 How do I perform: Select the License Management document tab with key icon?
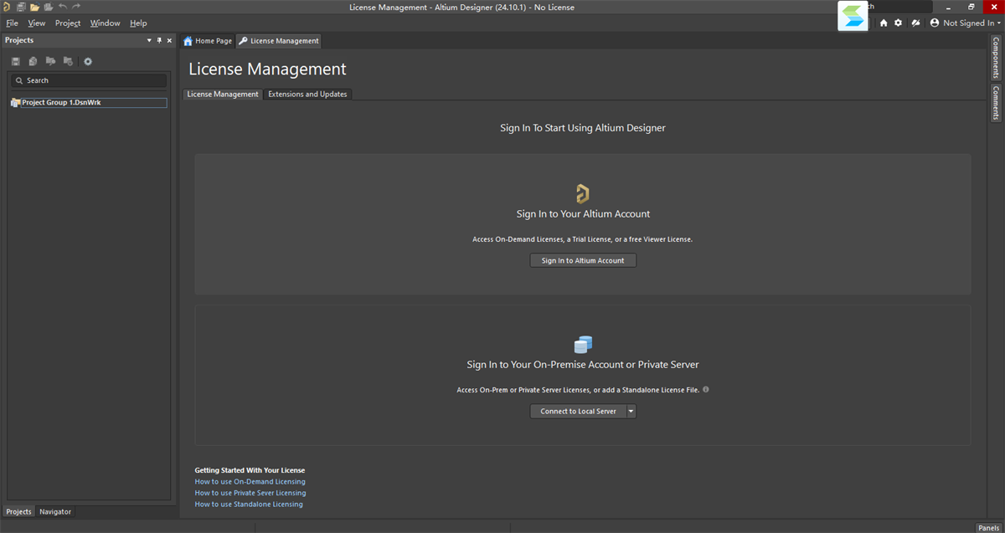[279, 40]
